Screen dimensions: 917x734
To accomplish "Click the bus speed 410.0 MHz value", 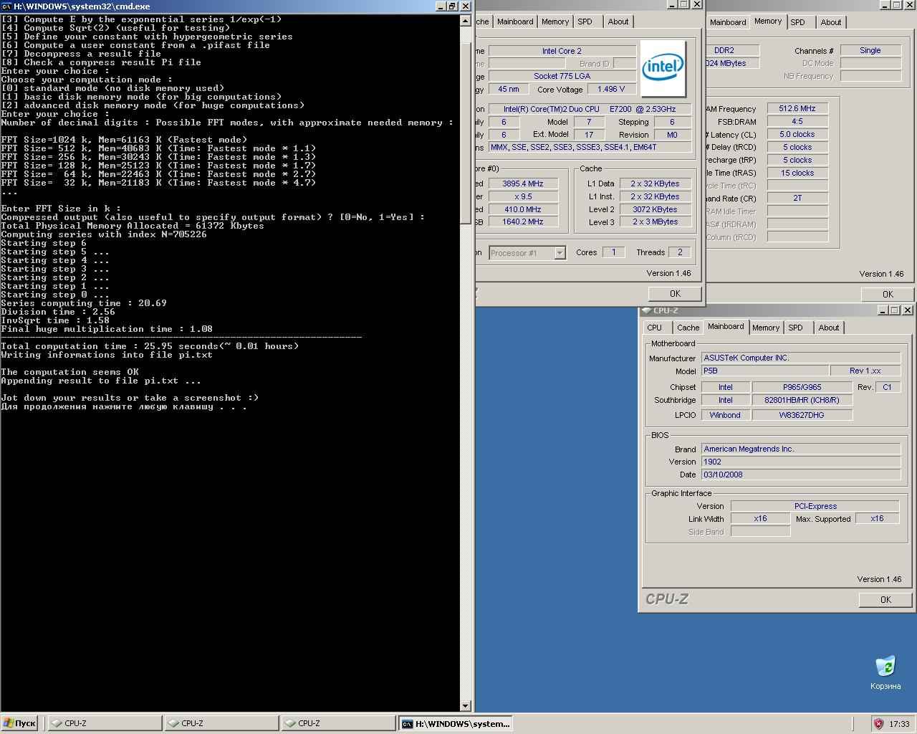I will pyautogui.click(x=523, y=209).
